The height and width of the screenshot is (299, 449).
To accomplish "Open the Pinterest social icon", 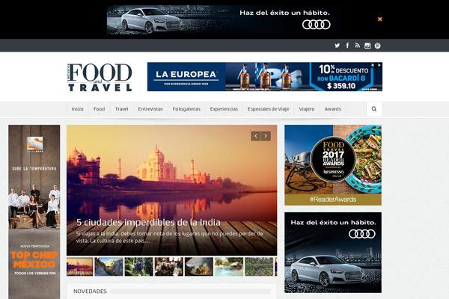I will pyautogui.click(x=377, y=46).
